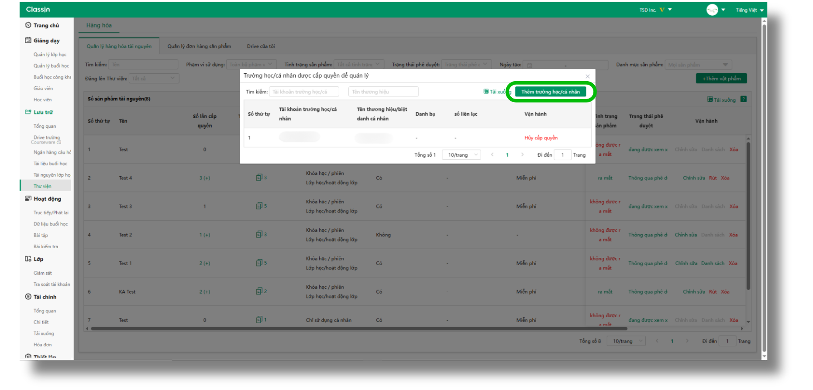The image size is (813, 390).
Task: Close the permission management dialog
Action: pyautogui.click(x=587, y=76)
